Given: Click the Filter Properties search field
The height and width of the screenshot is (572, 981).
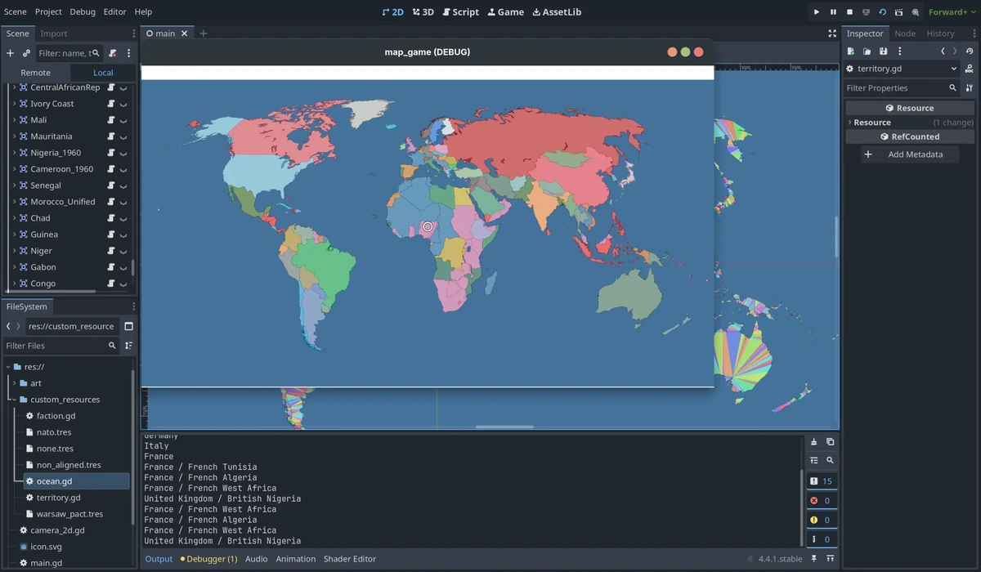Looking at the screenshot, I should pos(895,88).
